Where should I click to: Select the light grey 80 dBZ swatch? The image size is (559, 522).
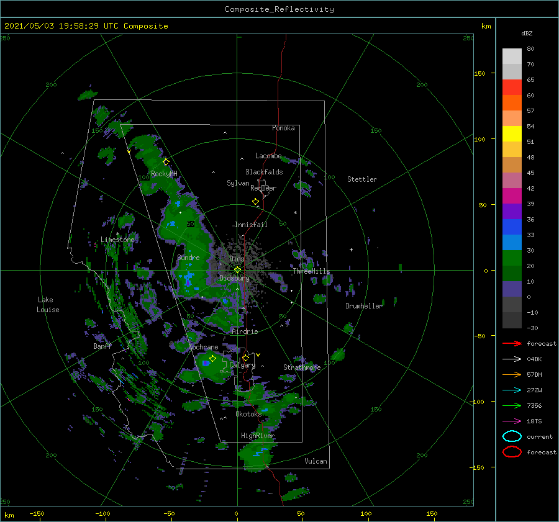[512, 56]
